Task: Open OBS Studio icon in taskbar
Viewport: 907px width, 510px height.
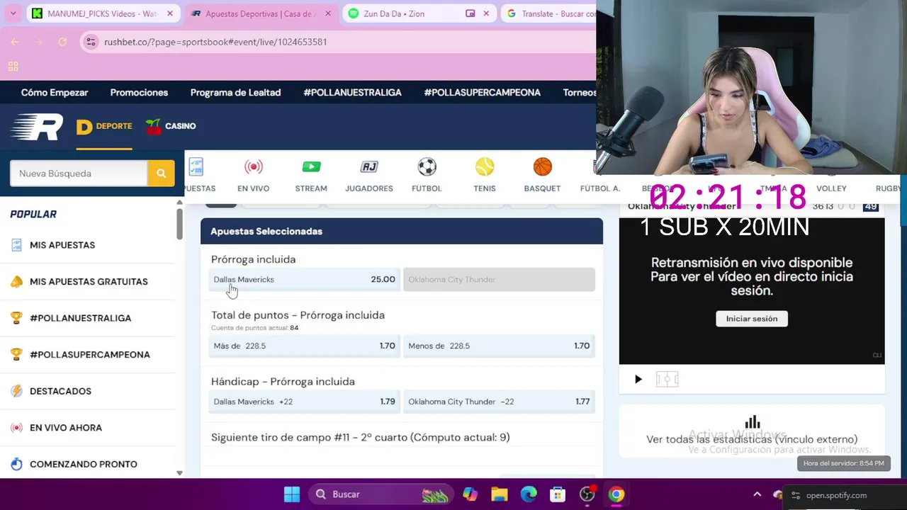Action: [x=587, y=494]
